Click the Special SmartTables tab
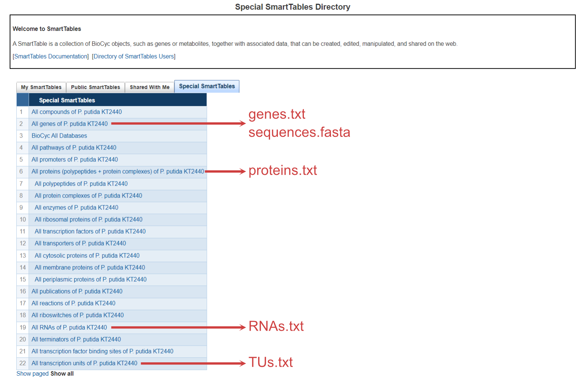This screenshot has height=382, width=578. coord(207,86)
